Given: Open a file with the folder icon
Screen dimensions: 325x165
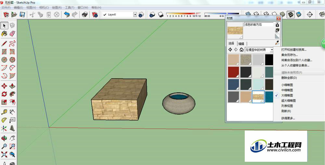Looking at the screenshot, I should coord(14,15).
